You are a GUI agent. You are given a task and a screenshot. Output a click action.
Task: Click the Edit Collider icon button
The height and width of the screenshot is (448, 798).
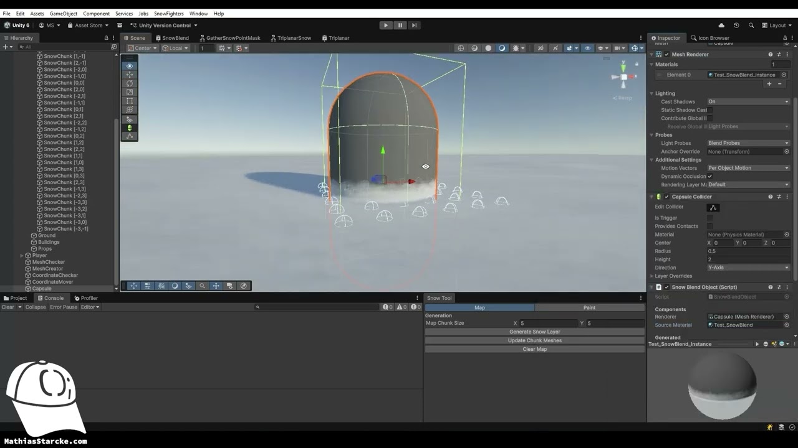(x=713, y=208)
